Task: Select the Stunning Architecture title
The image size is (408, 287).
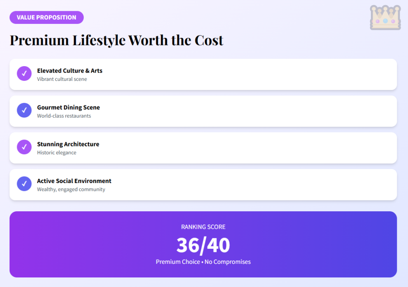Action: 68,144
